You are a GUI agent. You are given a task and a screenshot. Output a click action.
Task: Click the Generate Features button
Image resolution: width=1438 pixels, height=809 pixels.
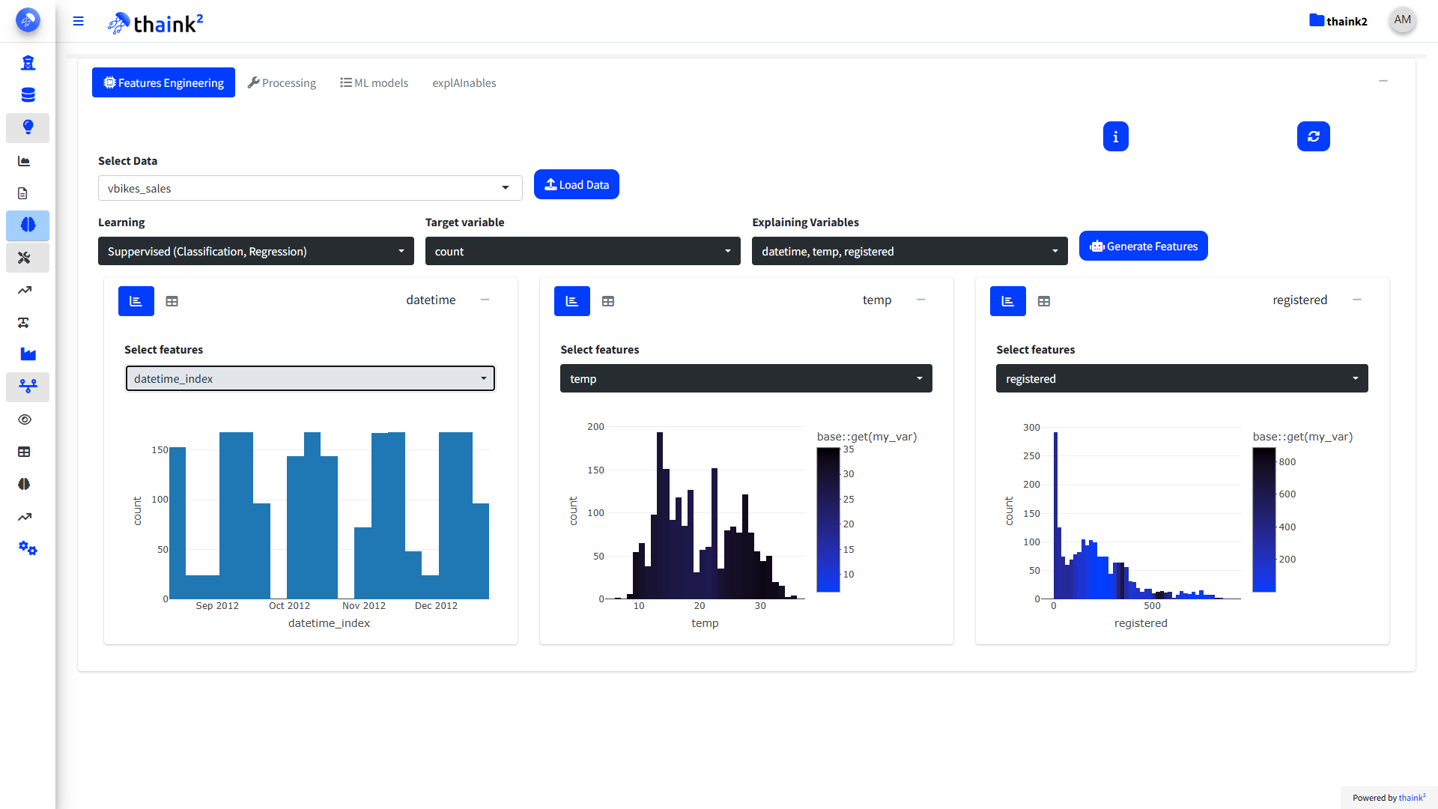pyautogui.click(x=1143, y=246)
